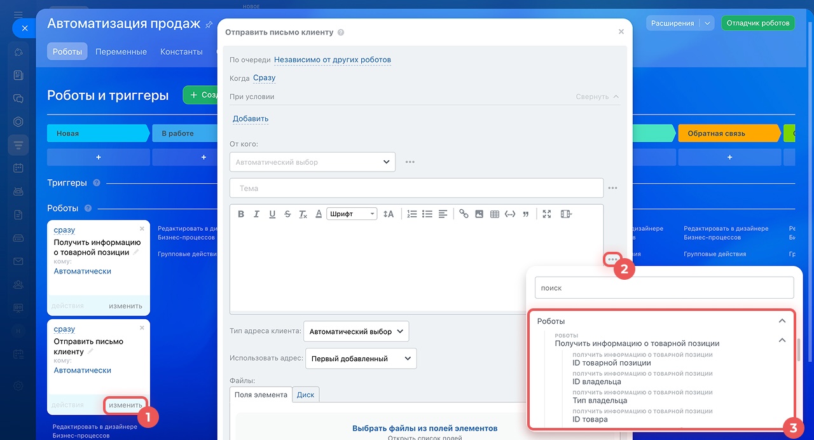Click the Независимо от других роботов link
Viewport: 814px width, 440px height.
coord(333,60)
